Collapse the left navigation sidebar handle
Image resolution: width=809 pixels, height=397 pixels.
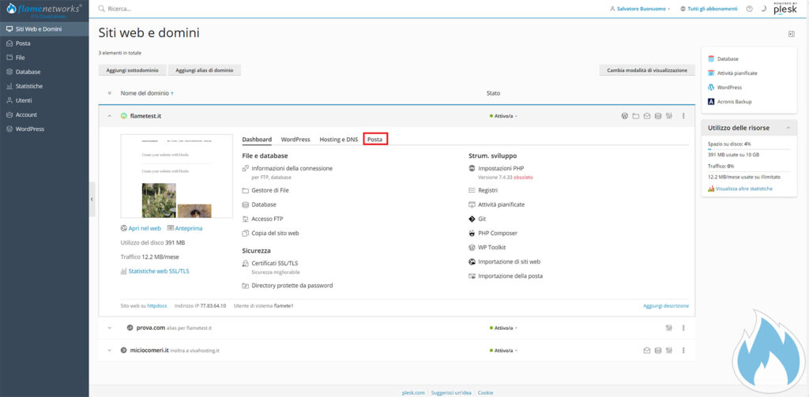tap(92, 200)
